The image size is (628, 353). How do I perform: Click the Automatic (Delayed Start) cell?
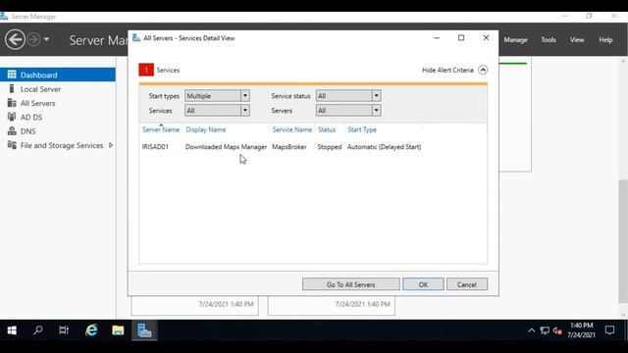[x=384, y=147]
